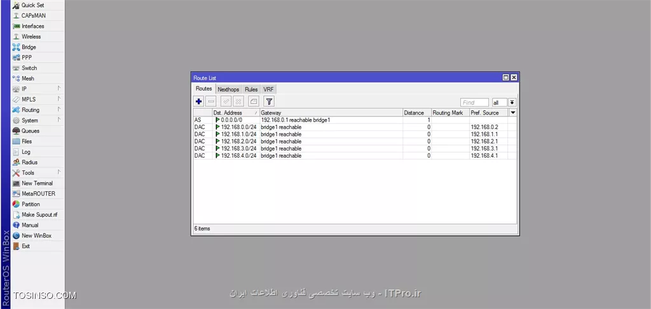This screenshot has width=651, height=309.
Task: Open the 'all' filter dropdown
Action: (500, 102)
